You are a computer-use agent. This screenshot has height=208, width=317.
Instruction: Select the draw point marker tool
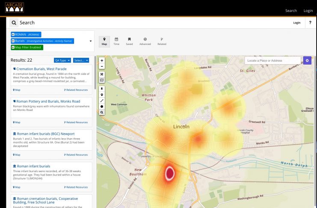[x=102, y=94]
